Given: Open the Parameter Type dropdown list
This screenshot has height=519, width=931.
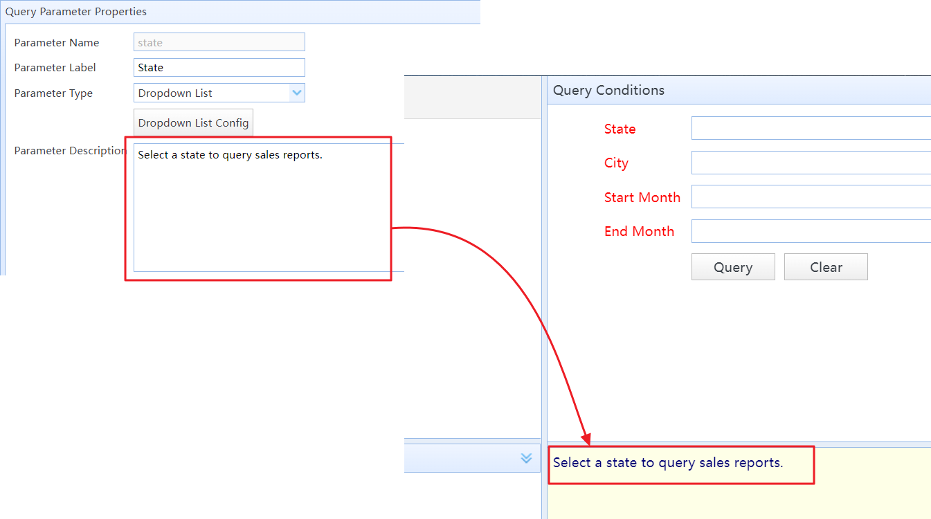Looking at the screenshot, I should [x=219, y=93].
